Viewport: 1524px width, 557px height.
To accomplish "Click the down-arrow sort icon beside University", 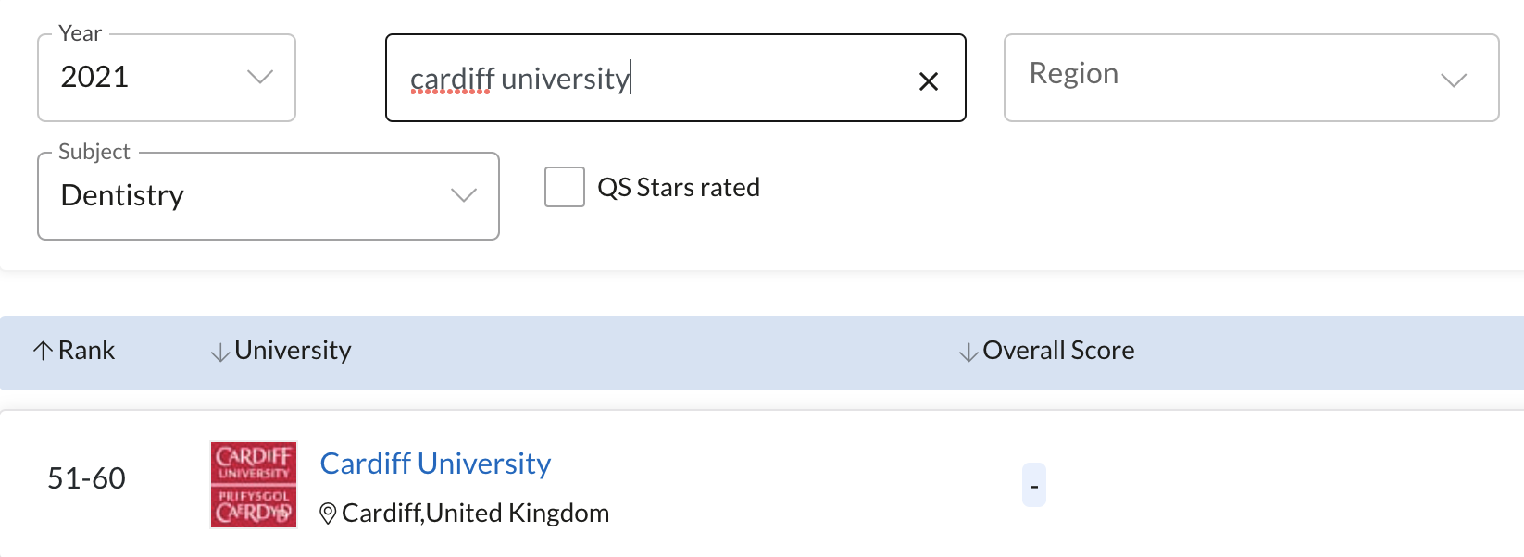I will click(x=220, y=352).
